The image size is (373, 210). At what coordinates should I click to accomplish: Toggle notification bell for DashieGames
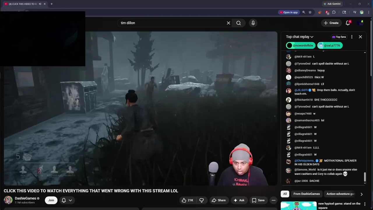click(x=67, y=200)
